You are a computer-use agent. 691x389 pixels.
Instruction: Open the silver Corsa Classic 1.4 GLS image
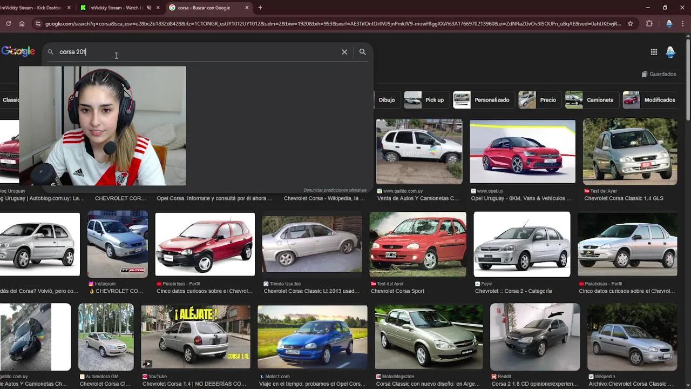coord(630,152)
